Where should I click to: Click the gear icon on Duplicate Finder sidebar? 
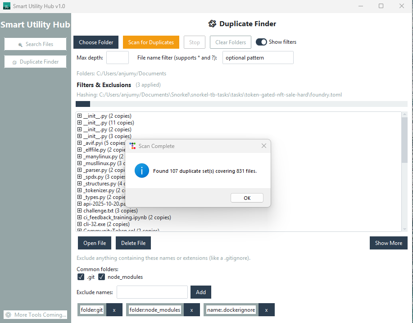click(x=14, y=61)
